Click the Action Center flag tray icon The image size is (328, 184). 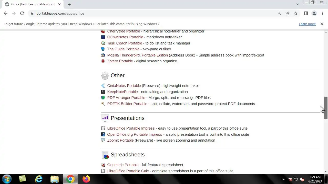(290, 179)
